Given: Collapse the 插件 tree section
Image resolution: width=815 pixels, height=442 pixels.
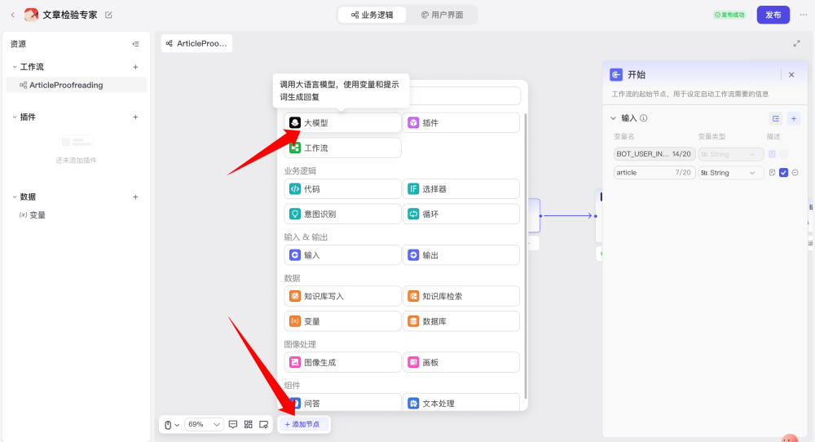Looking at the screenshot, I should [x=15, y=117].
